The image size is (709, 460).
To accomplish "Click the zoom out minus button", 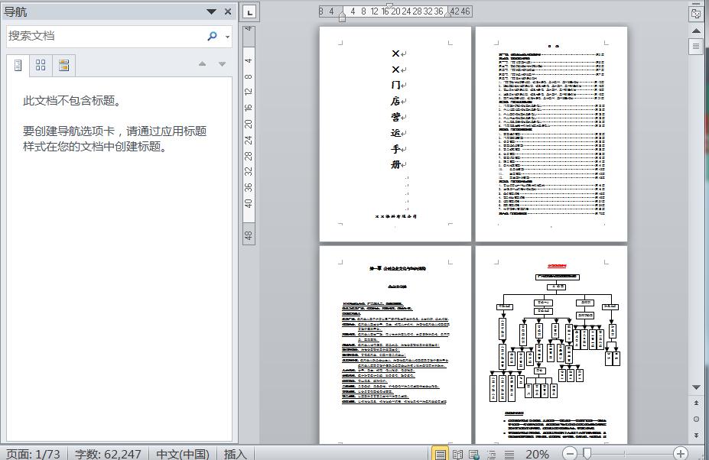I will point(570,453).
